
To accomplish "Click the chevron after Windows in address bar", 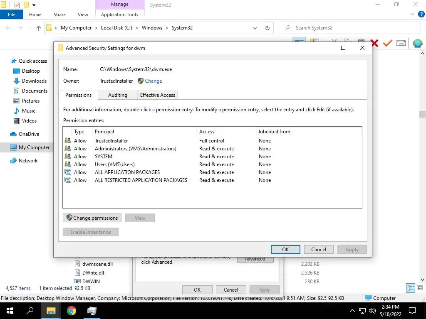I will 167,28.
